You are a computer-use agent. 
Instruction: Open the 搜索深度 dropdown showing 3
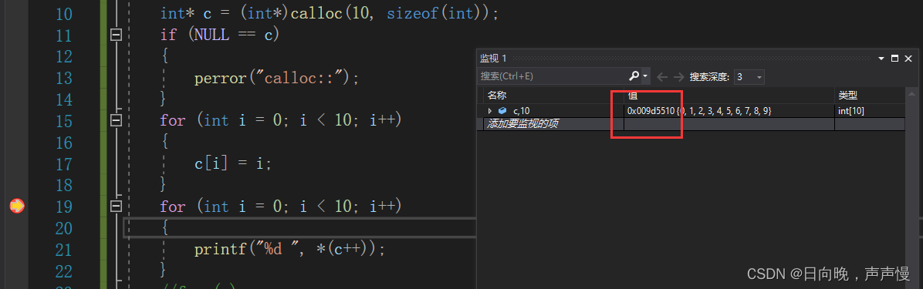tap(749, 77)
